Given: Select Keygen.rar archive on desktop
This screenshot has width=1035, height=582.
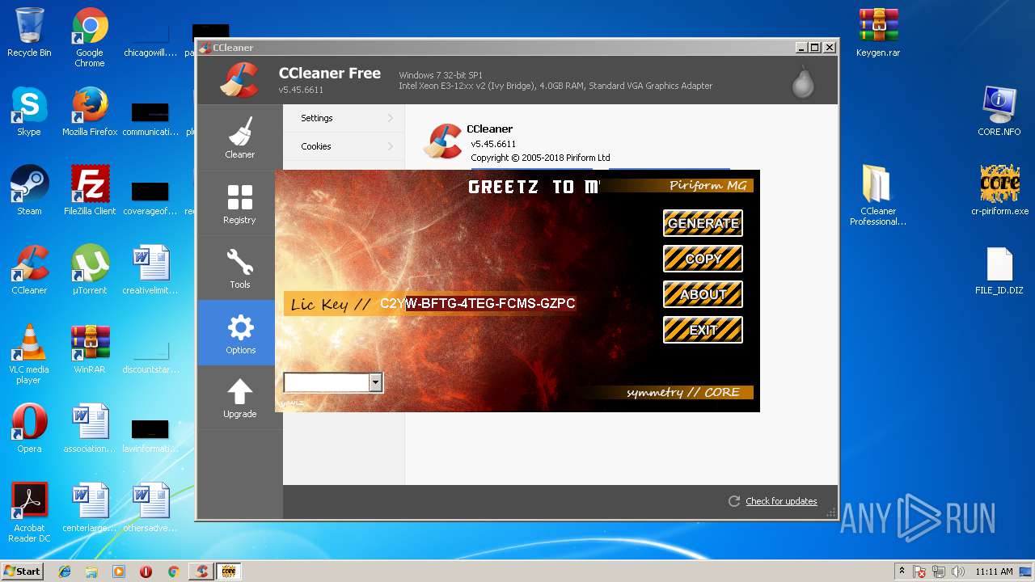Looking at the screenshot, I should click(878, 33).
